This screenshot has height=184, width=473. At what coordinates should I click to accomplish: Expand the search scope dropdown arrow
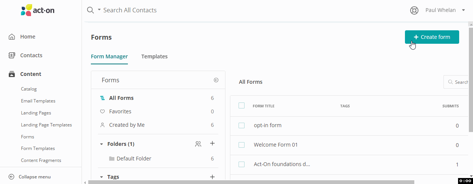[99, 10]
